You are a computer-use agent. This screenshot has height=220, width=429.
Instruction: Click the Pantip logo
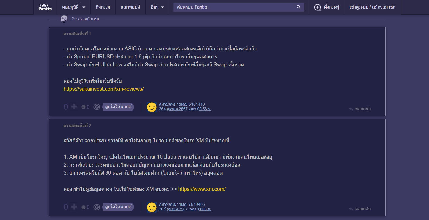pyautogui.click(x=45, y=7)
